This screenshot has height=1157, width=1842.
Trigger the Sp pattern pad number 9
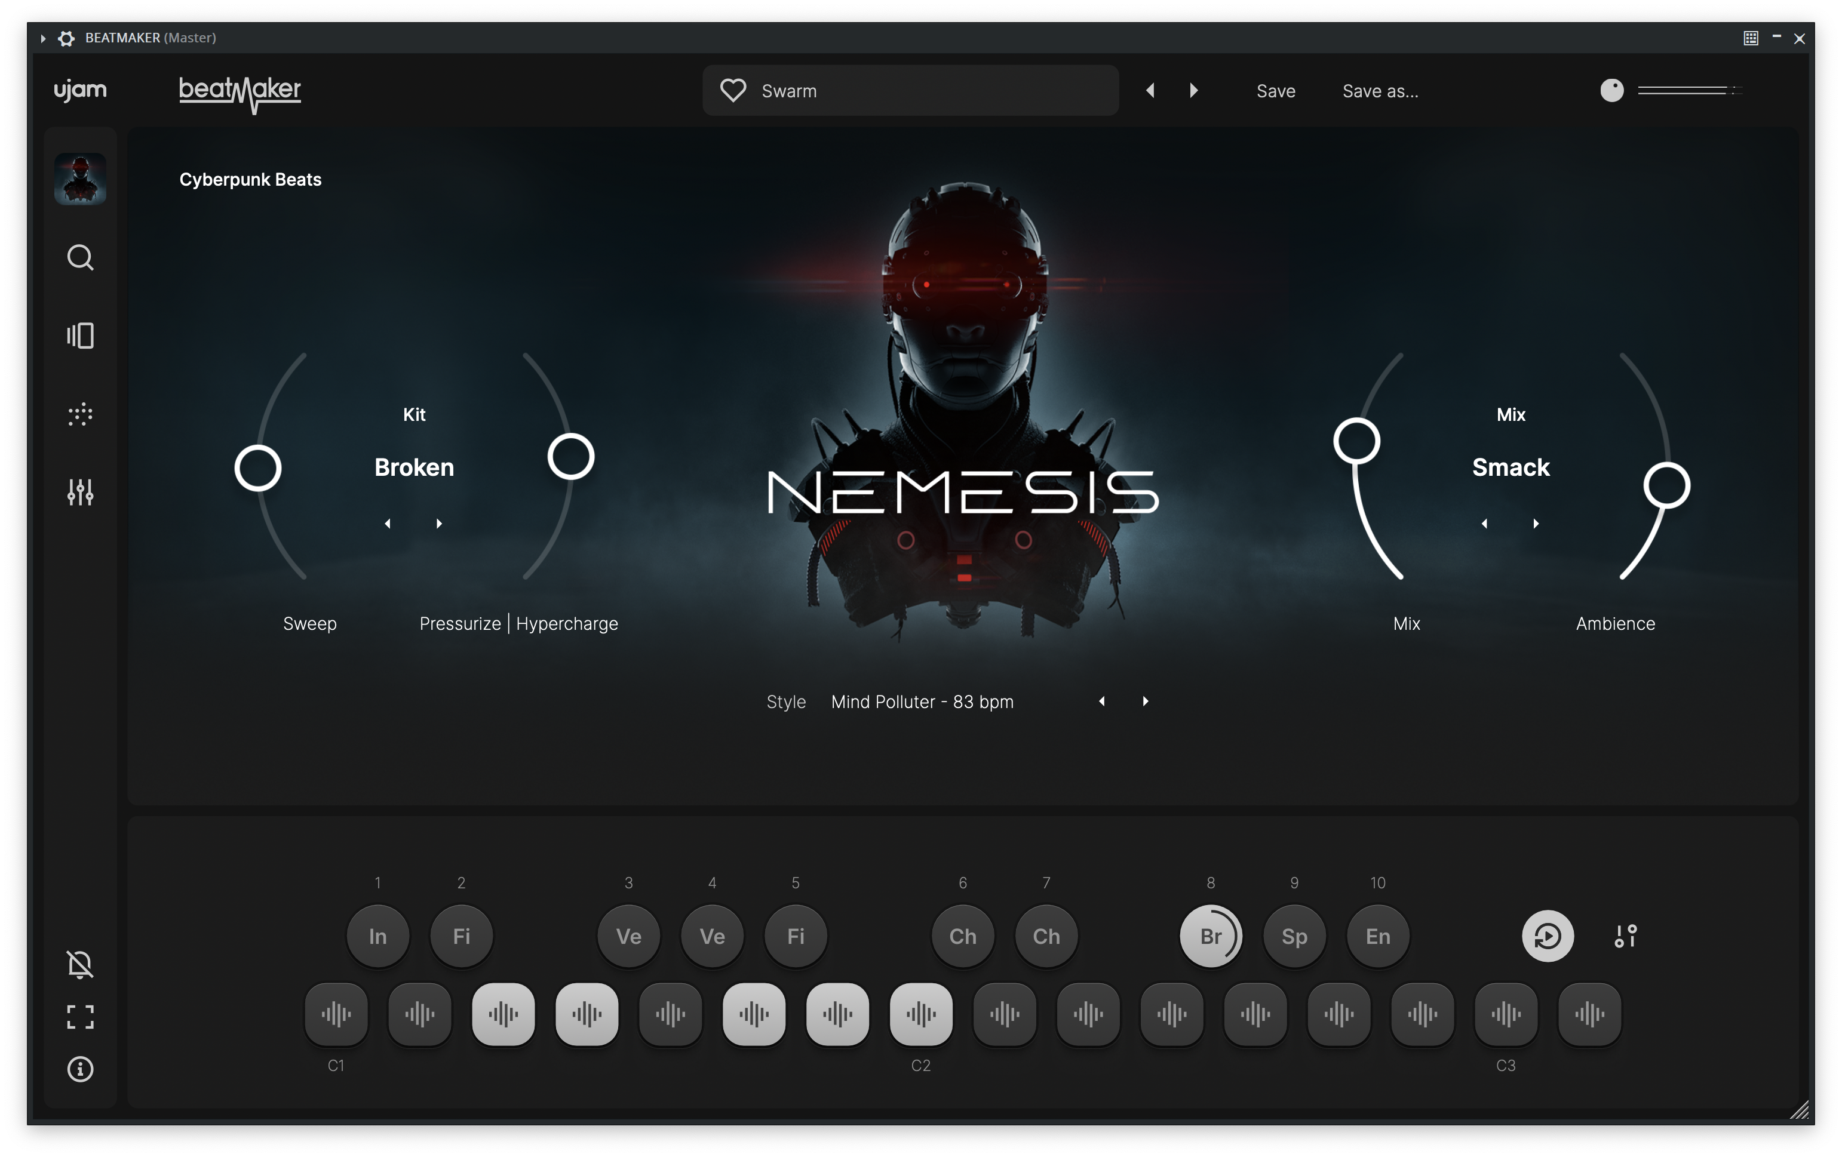(x=1294, y=936)
